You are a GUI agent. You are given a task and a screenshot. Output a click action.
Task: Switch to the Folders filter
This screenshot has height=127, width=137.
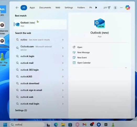(x=81, y=8)
